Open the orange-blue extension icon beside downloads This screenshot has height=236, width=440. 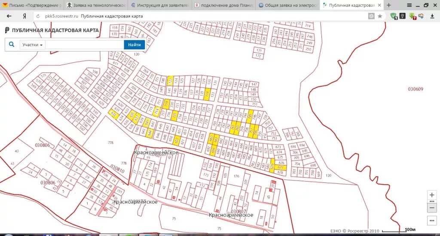(421, 16)
